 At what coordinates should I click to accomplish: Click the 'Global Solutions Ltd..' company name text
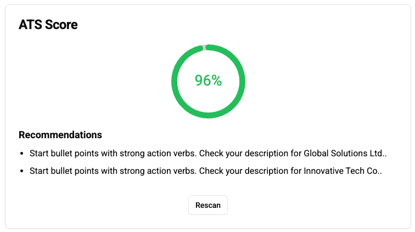tap(345, 154)
